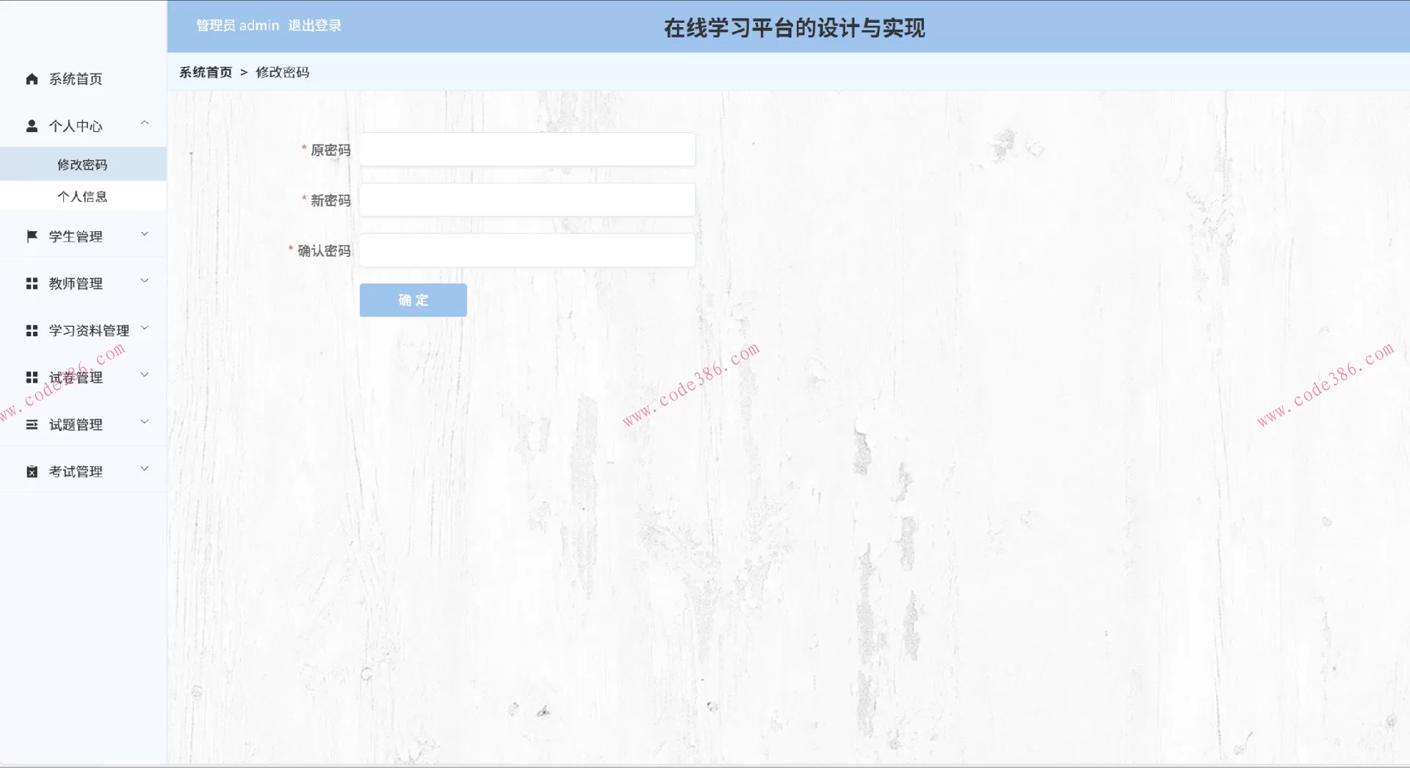Image resolution: width=1410 pixels, height=768 pixels.
Task: Click the user icon for 个人中心
Action: [31, 125]
